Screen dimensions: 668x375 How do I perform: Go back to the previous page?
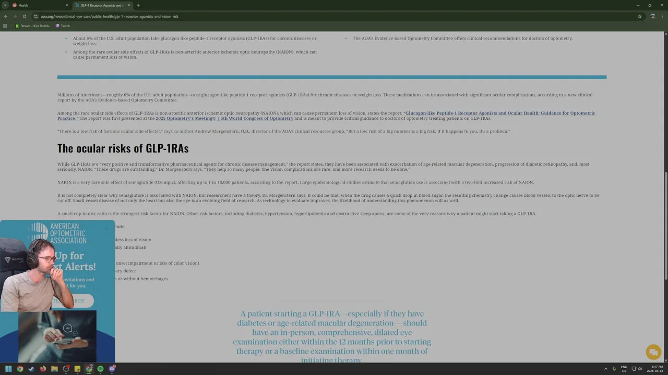click(6, 16)
